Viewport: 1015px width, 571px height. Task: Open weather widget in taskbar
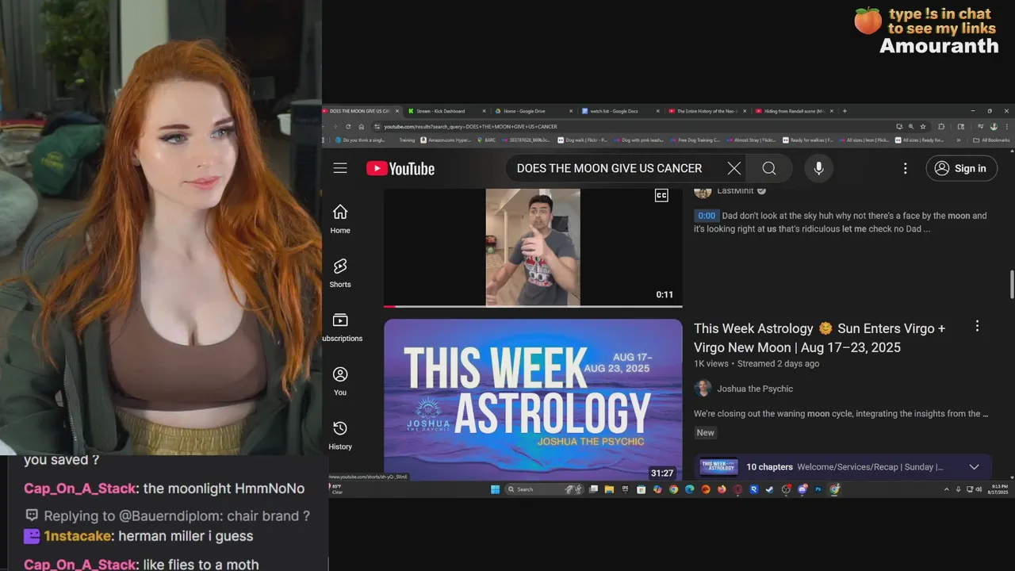tap(335, 489)
